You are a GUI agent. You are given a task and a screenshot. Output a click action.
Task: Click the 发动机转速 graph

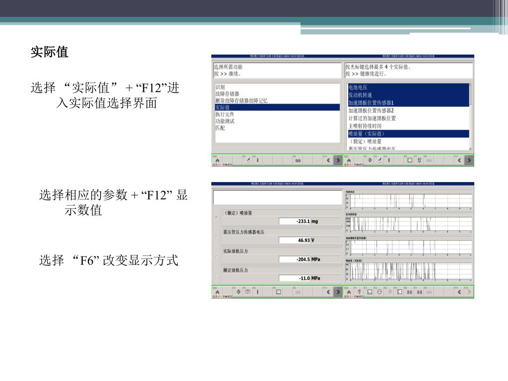coord(411,224)
